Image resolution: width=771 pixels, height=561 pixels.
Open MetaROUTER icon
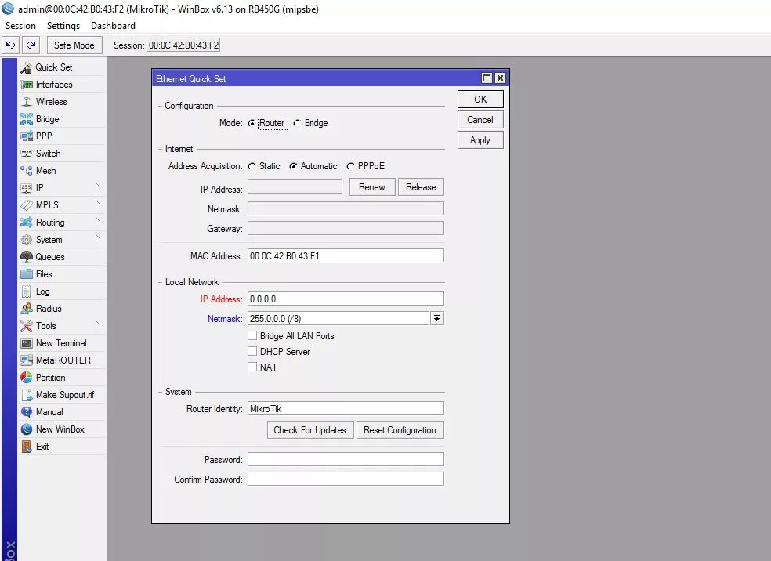click(26, 360)
